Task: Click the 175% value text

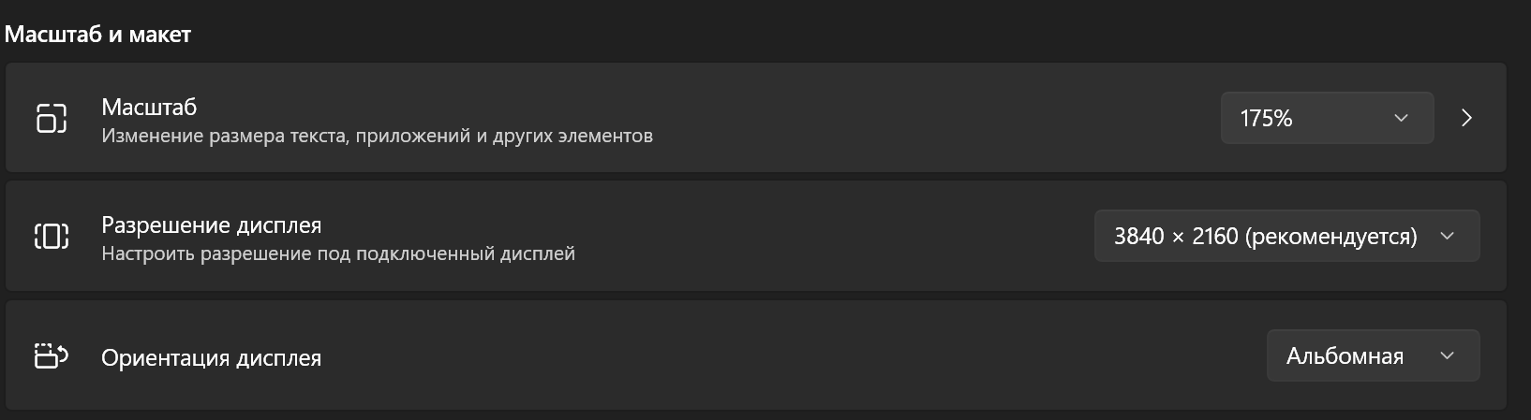Action: pyautogui.click(x=1266, y=118)
